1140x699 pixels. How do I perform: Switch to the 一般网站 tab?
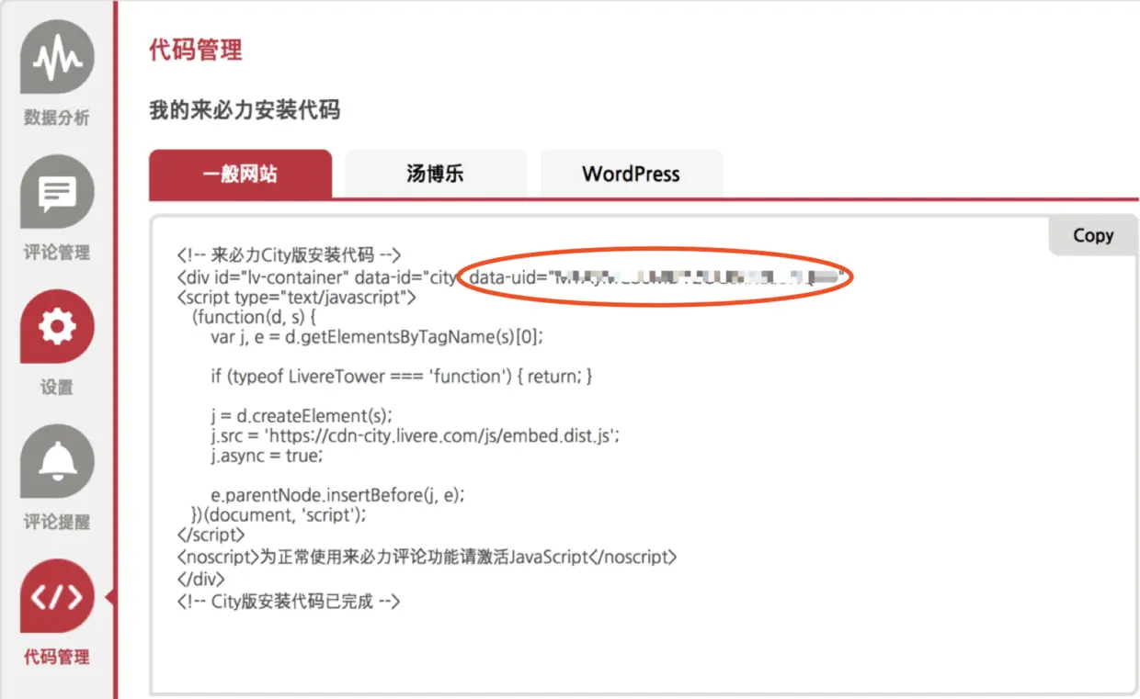(240, 175)
